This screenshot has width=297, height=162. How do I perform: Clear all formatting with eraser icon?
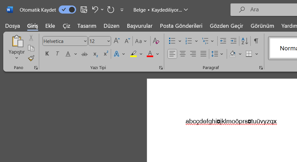(x=156, y=41)
